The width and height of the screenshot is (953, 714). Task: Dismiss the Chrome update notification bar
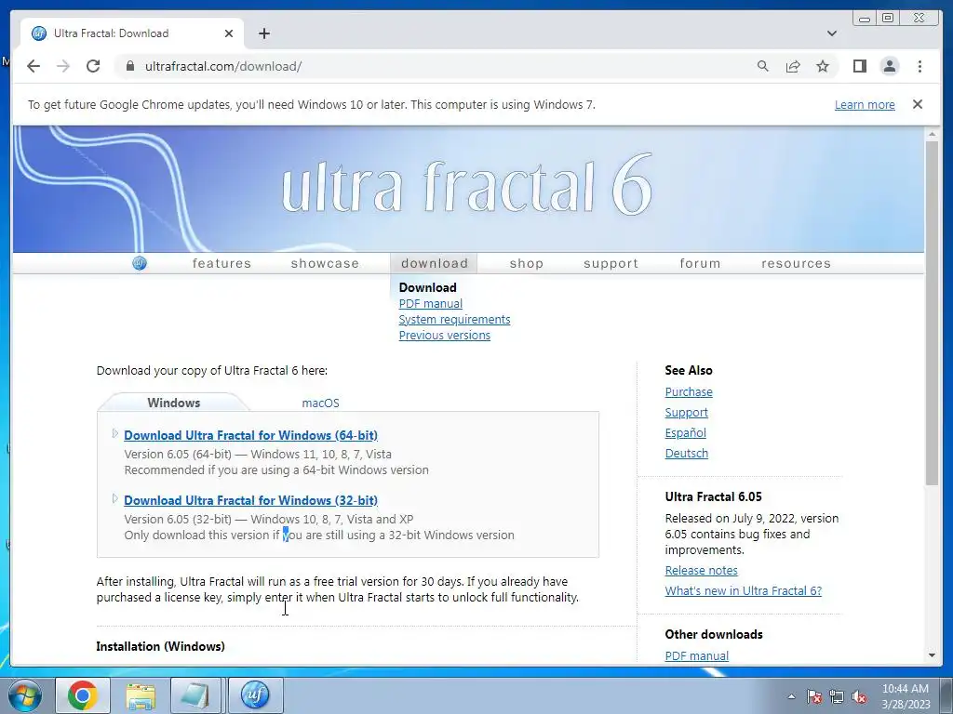point(917,104)
